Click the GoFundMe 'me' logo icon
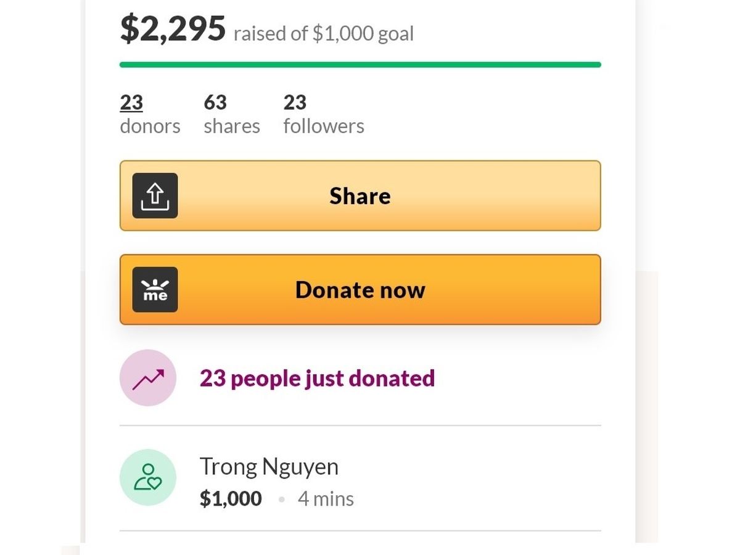 click(155, 289)
